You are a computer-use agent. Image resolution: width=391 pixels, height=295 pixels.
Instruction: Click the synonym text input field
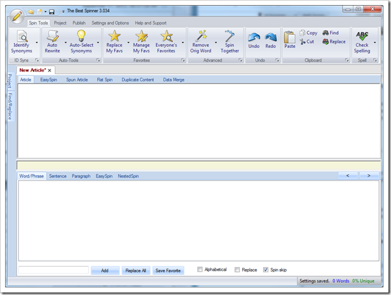[53, 270]
